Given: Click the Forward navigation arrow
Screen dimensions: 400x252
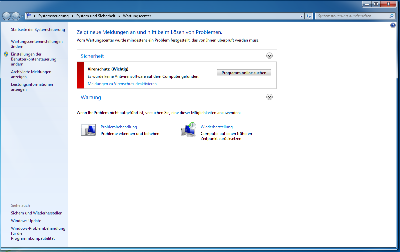Looking at the screenshot, I should point(16,16).
